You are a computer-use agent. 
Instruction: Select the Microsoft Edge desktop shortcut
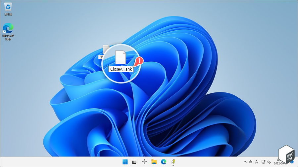click(x=8, y=31)
